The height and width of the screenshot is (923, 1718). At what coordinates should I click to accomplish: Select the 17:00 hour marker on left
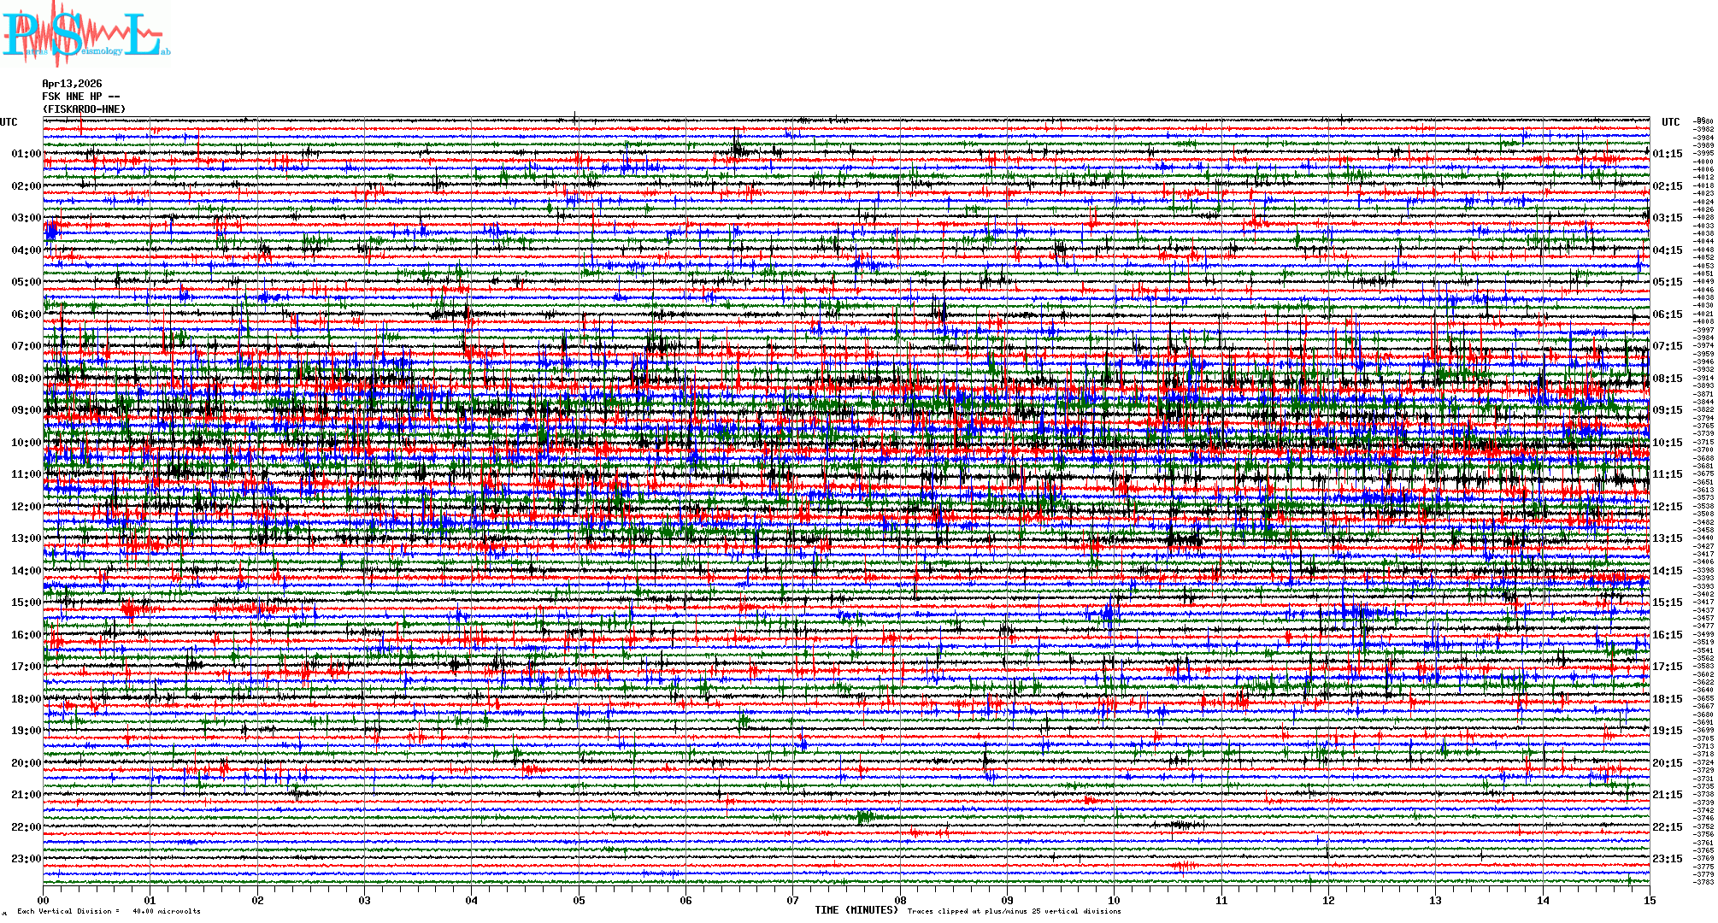click(26, 667)
